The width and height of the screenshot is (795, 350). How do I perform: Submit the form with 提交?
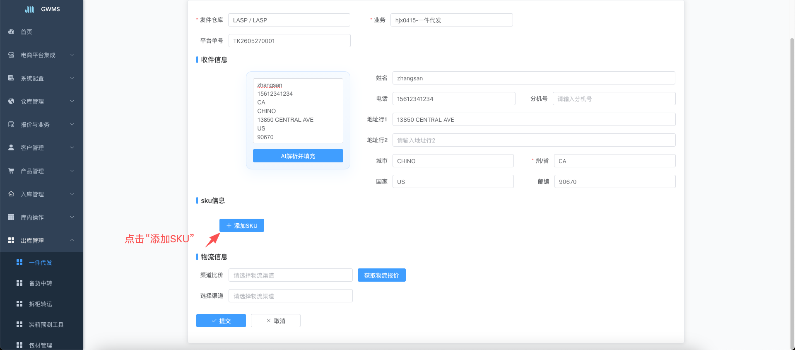coord(221,321)
